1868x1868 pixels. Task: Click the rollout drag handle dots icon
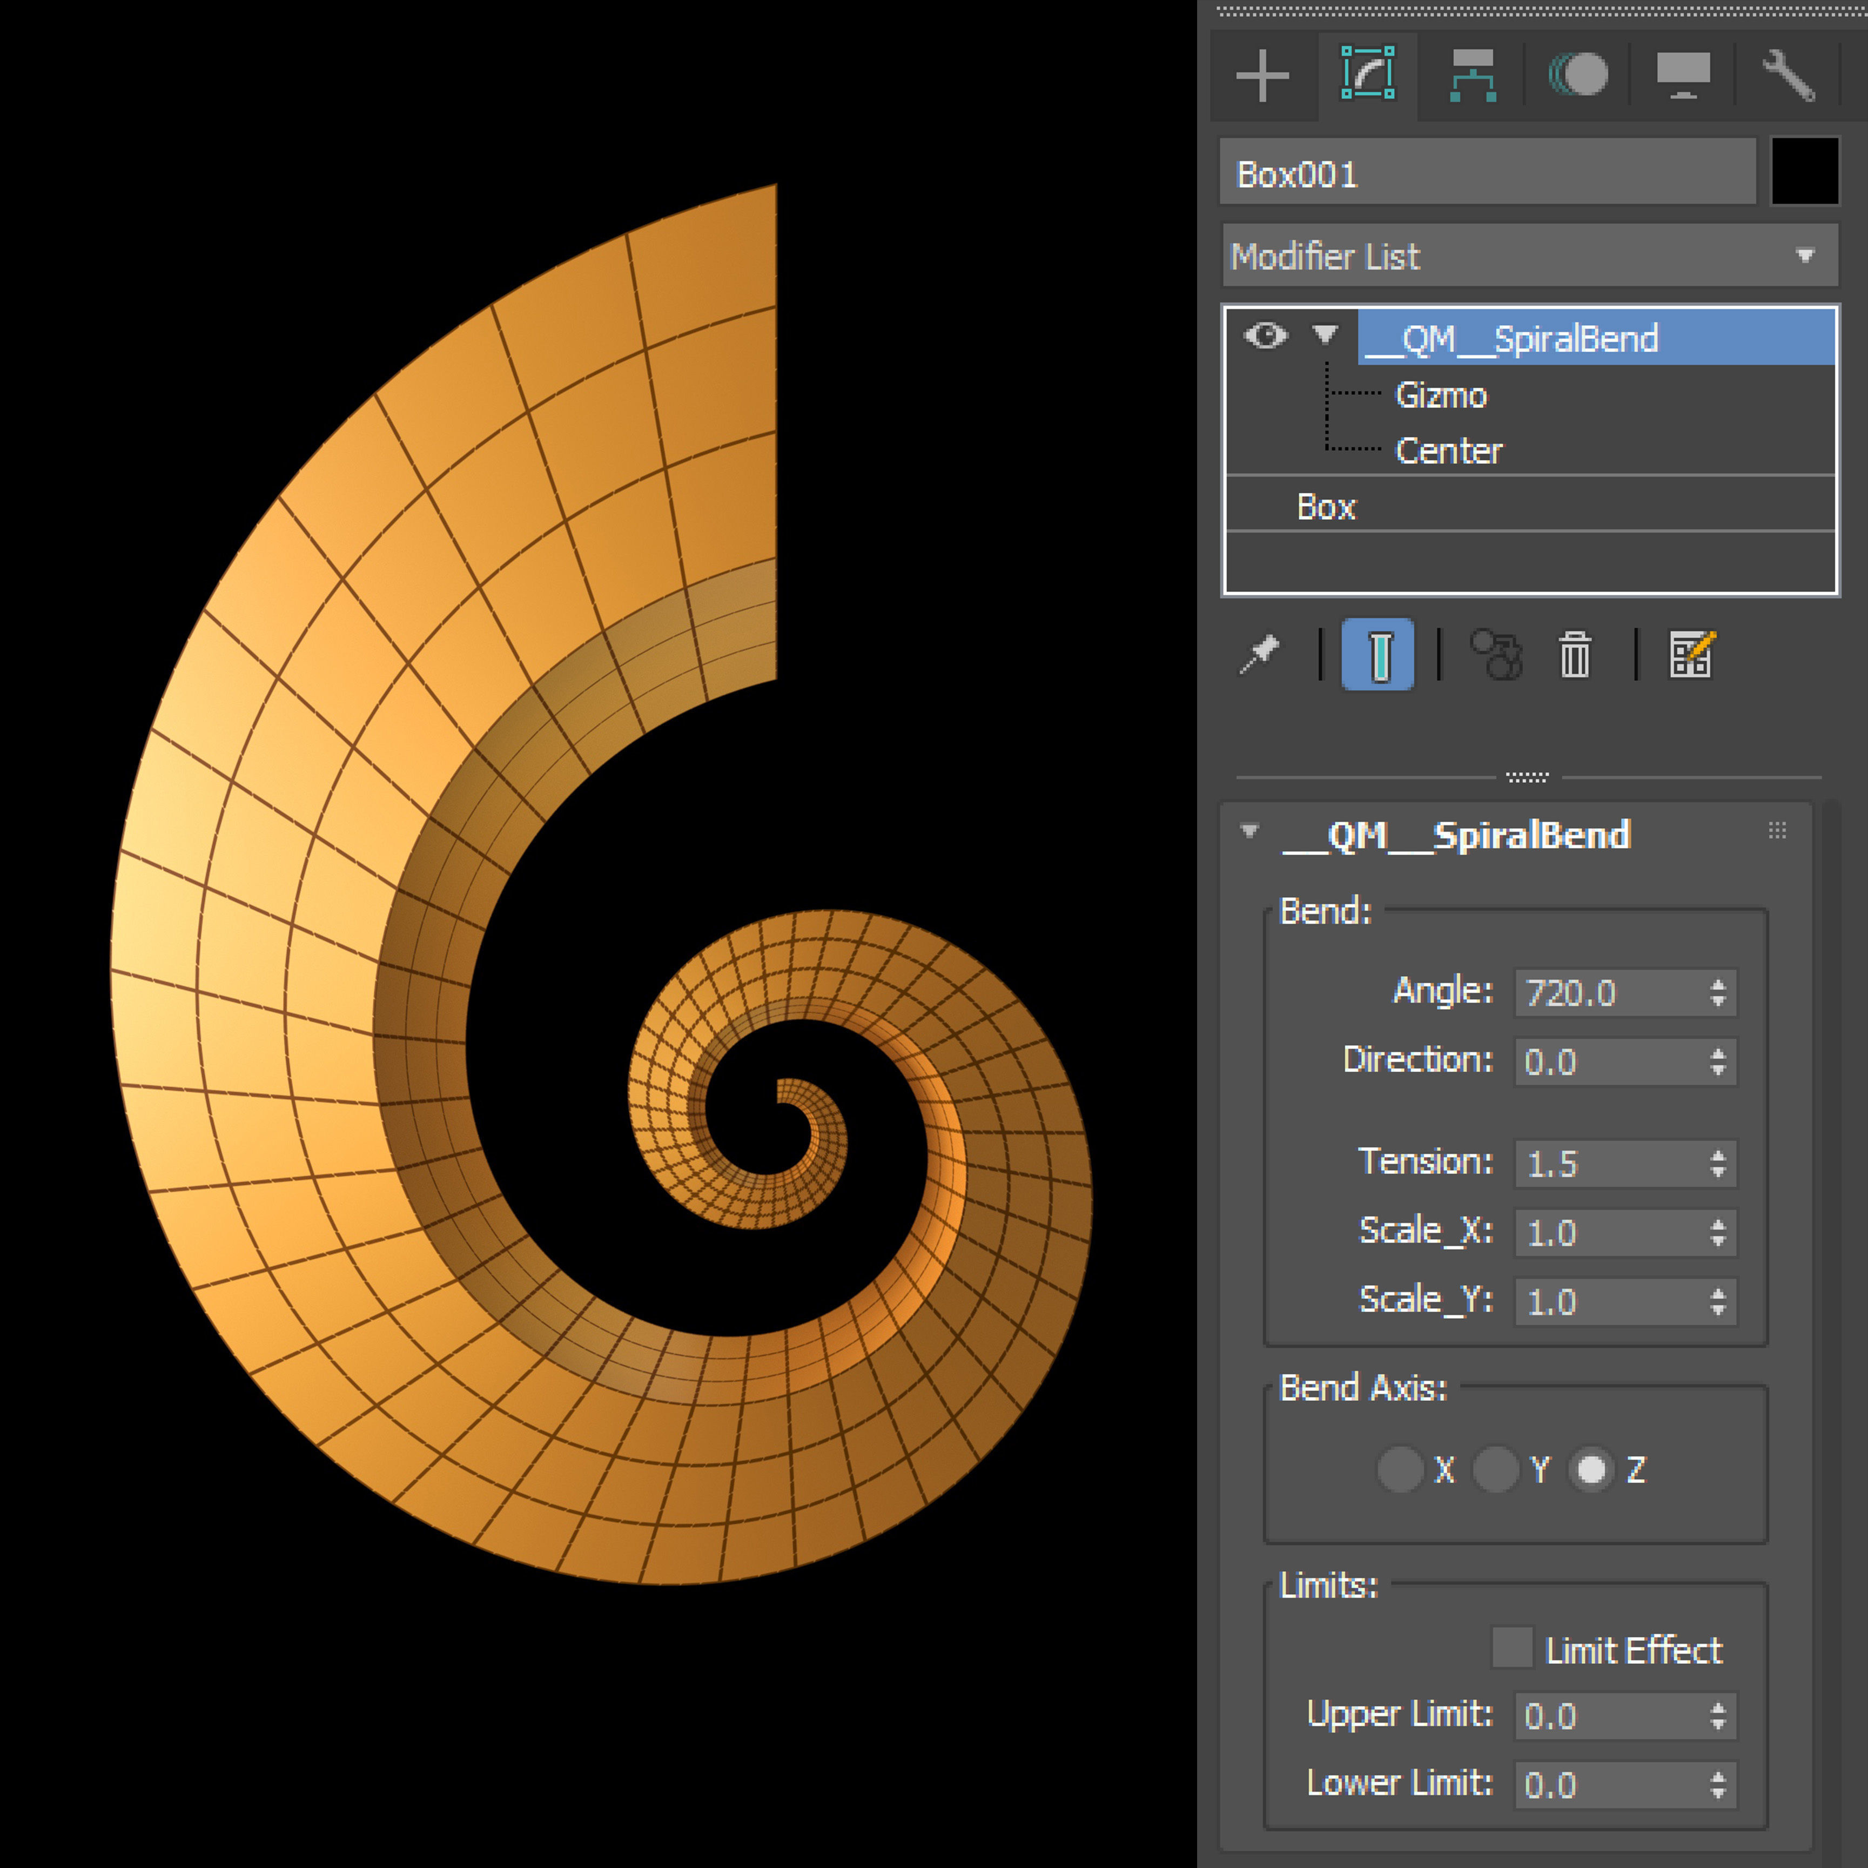1777,830
